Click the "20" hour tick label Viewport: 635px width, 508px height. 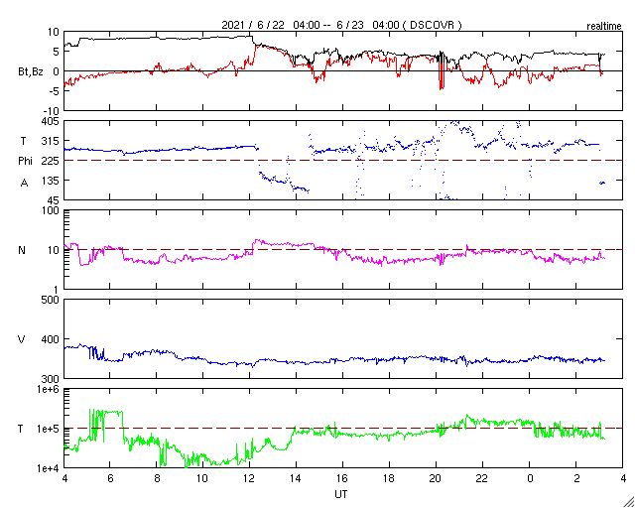click(x=436, y=478)
